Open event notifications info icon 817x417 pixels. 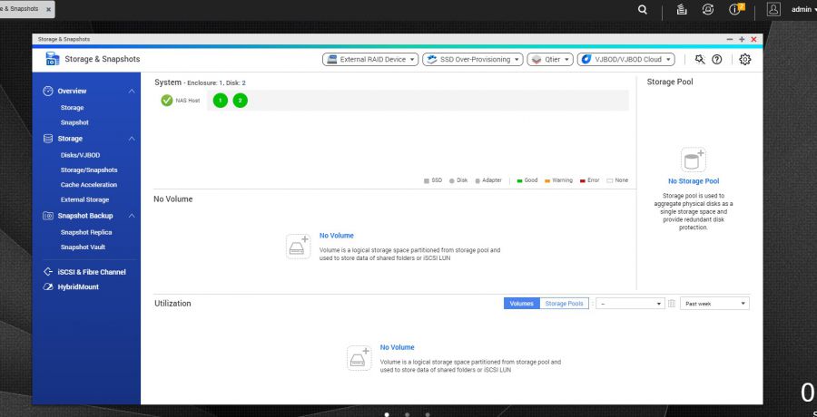735,10
